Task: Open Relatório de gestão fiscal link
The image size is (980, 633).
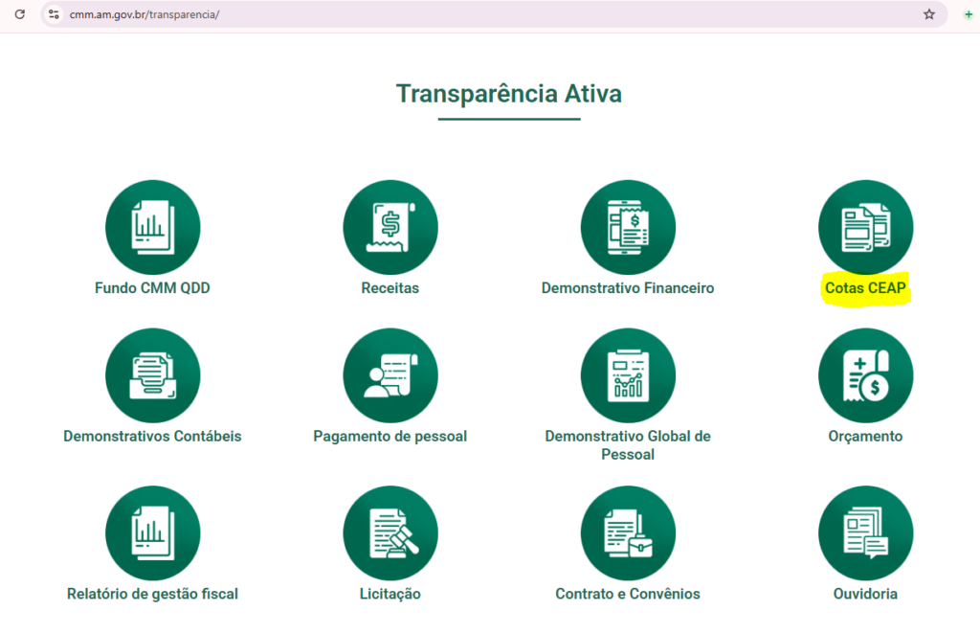Action: (x=152, y=595)
